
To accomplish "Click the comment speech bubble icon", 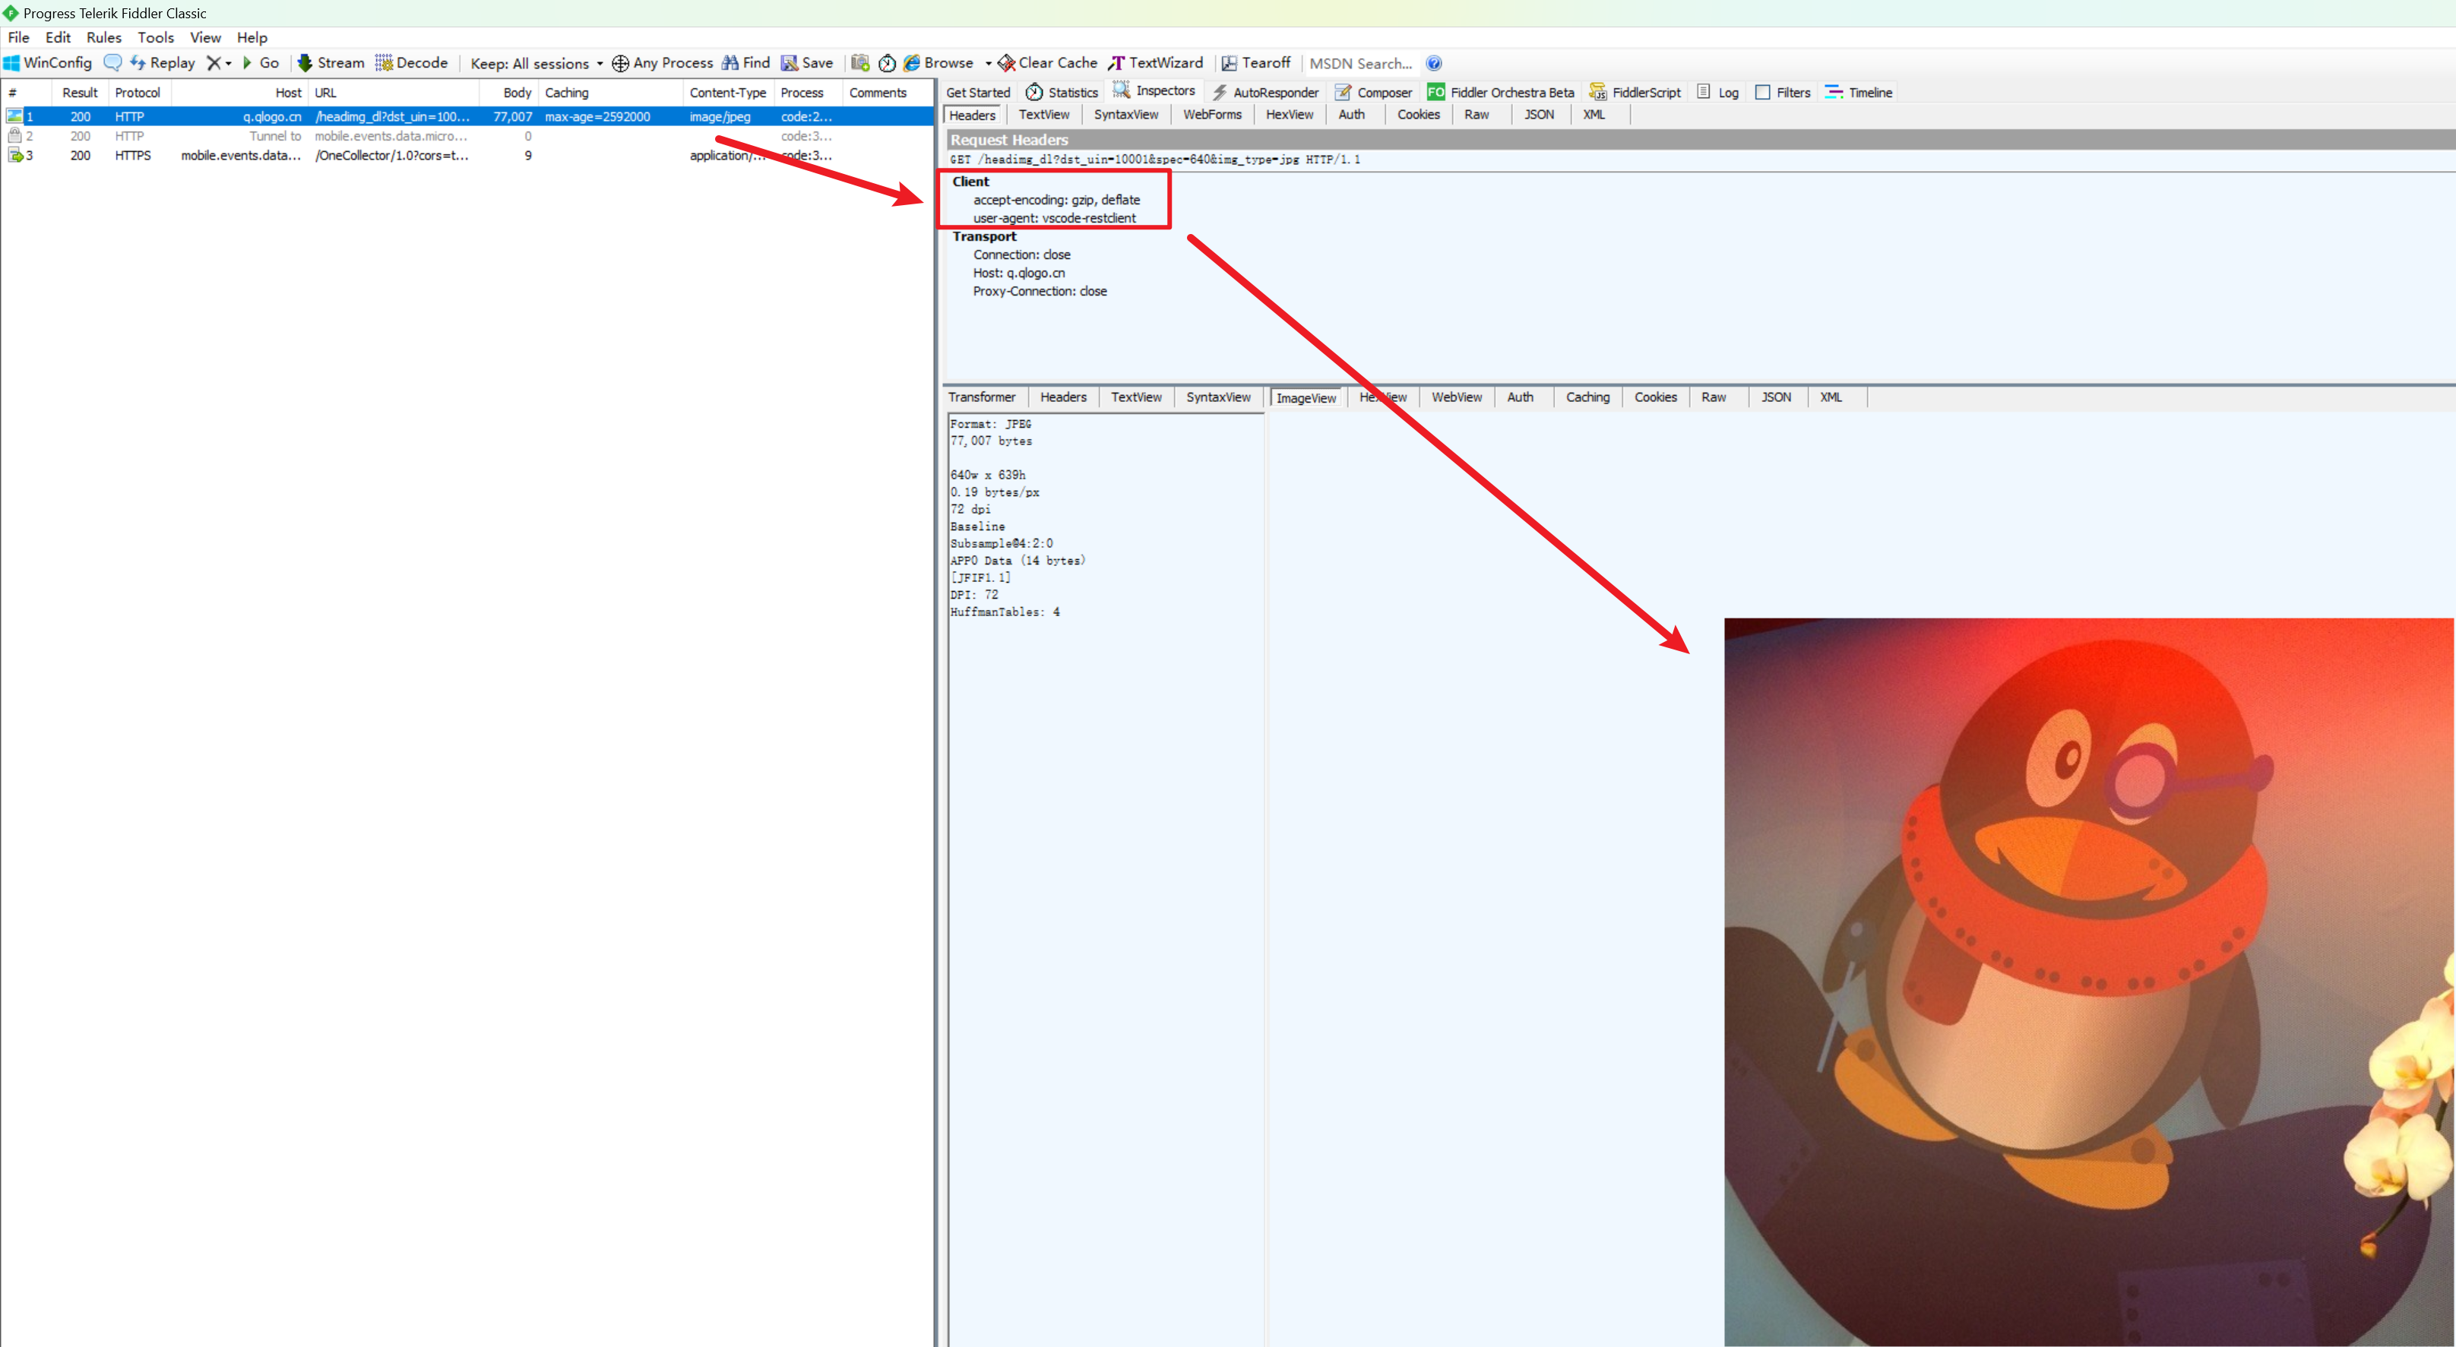I will click(112, 63).
